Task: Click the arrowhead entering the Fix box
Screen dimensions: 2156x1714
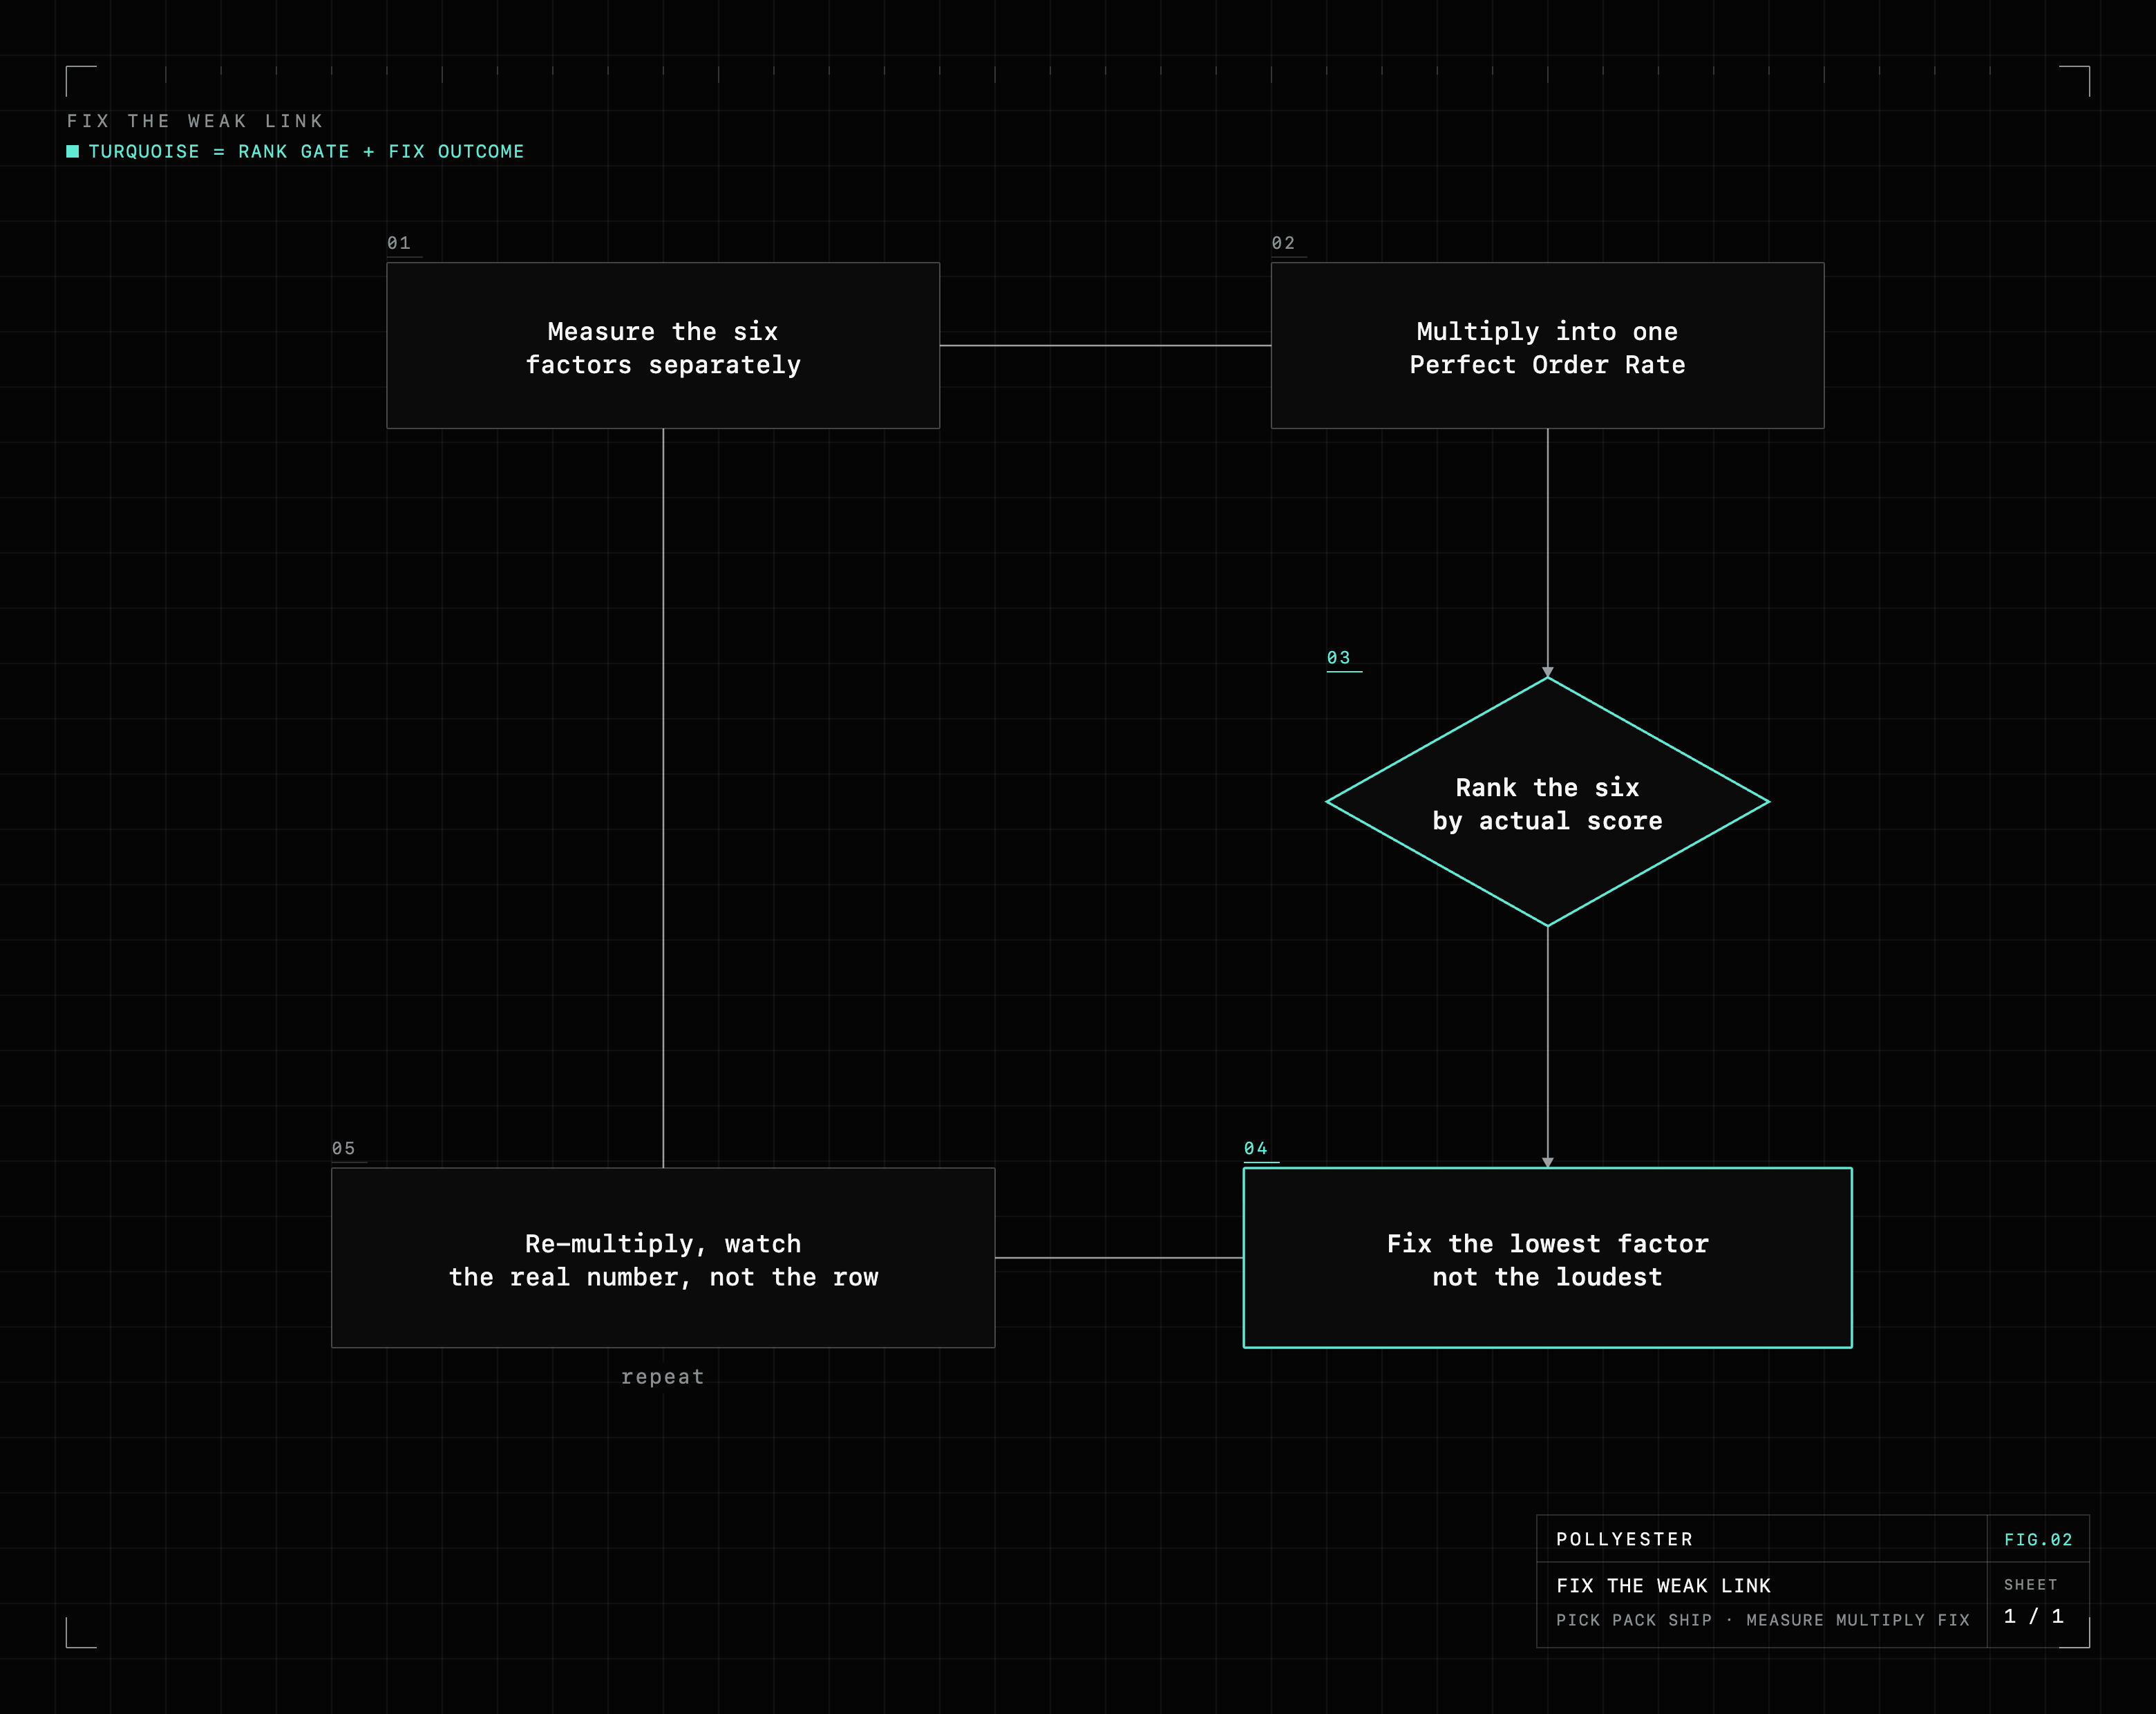Action: tap(1547, 1162)
